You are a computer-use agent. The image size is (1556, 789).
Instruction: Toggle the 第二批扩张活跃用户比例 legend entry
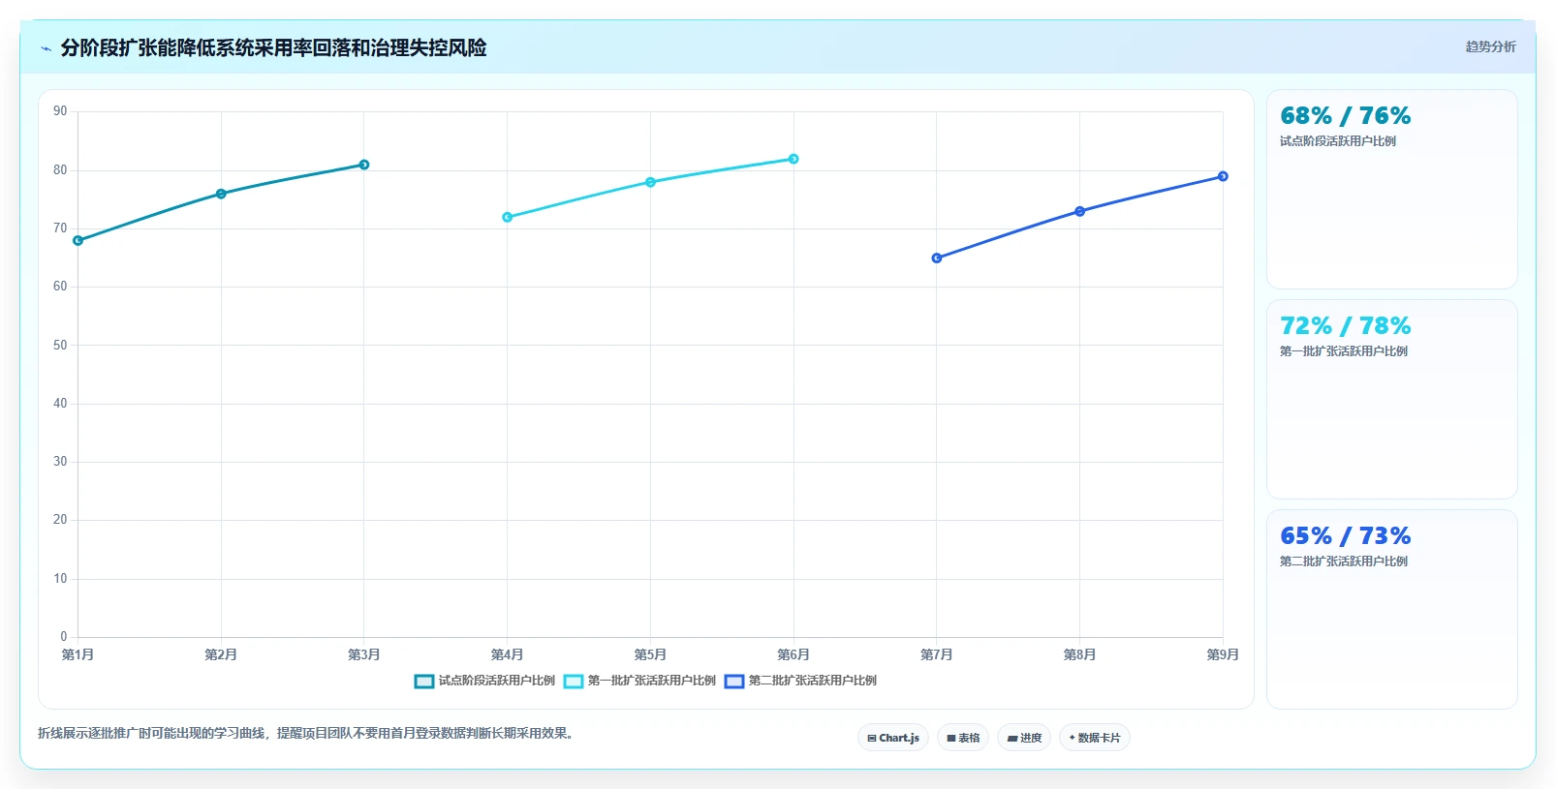click(800, 681)
